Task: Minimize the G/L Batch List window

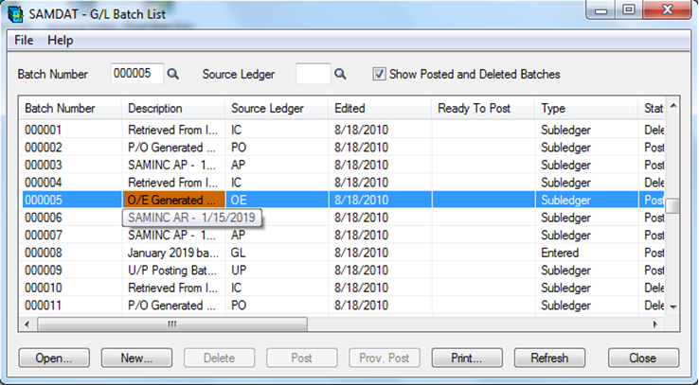Action: click(x=600, y=9)
